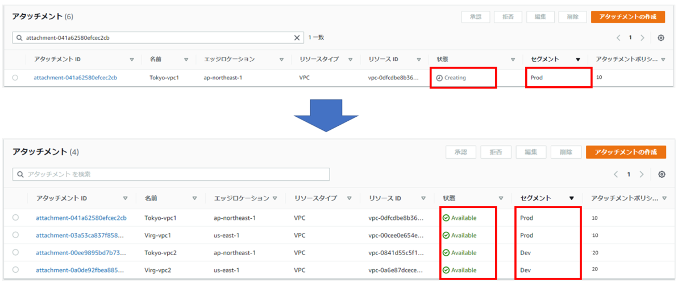Focus the アタッチメント を検索 search field
The image size is (682, 284).
pos(171,175)
